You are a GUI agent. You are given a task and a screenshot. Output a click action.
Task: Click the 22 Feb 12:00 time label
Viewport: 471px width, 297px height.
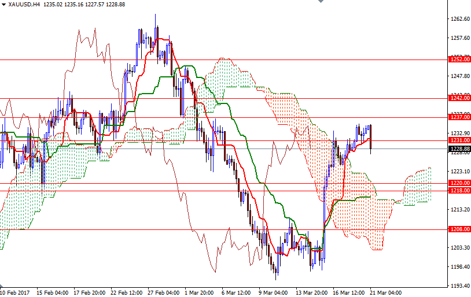pyautogui.click(x=127, y=293)
